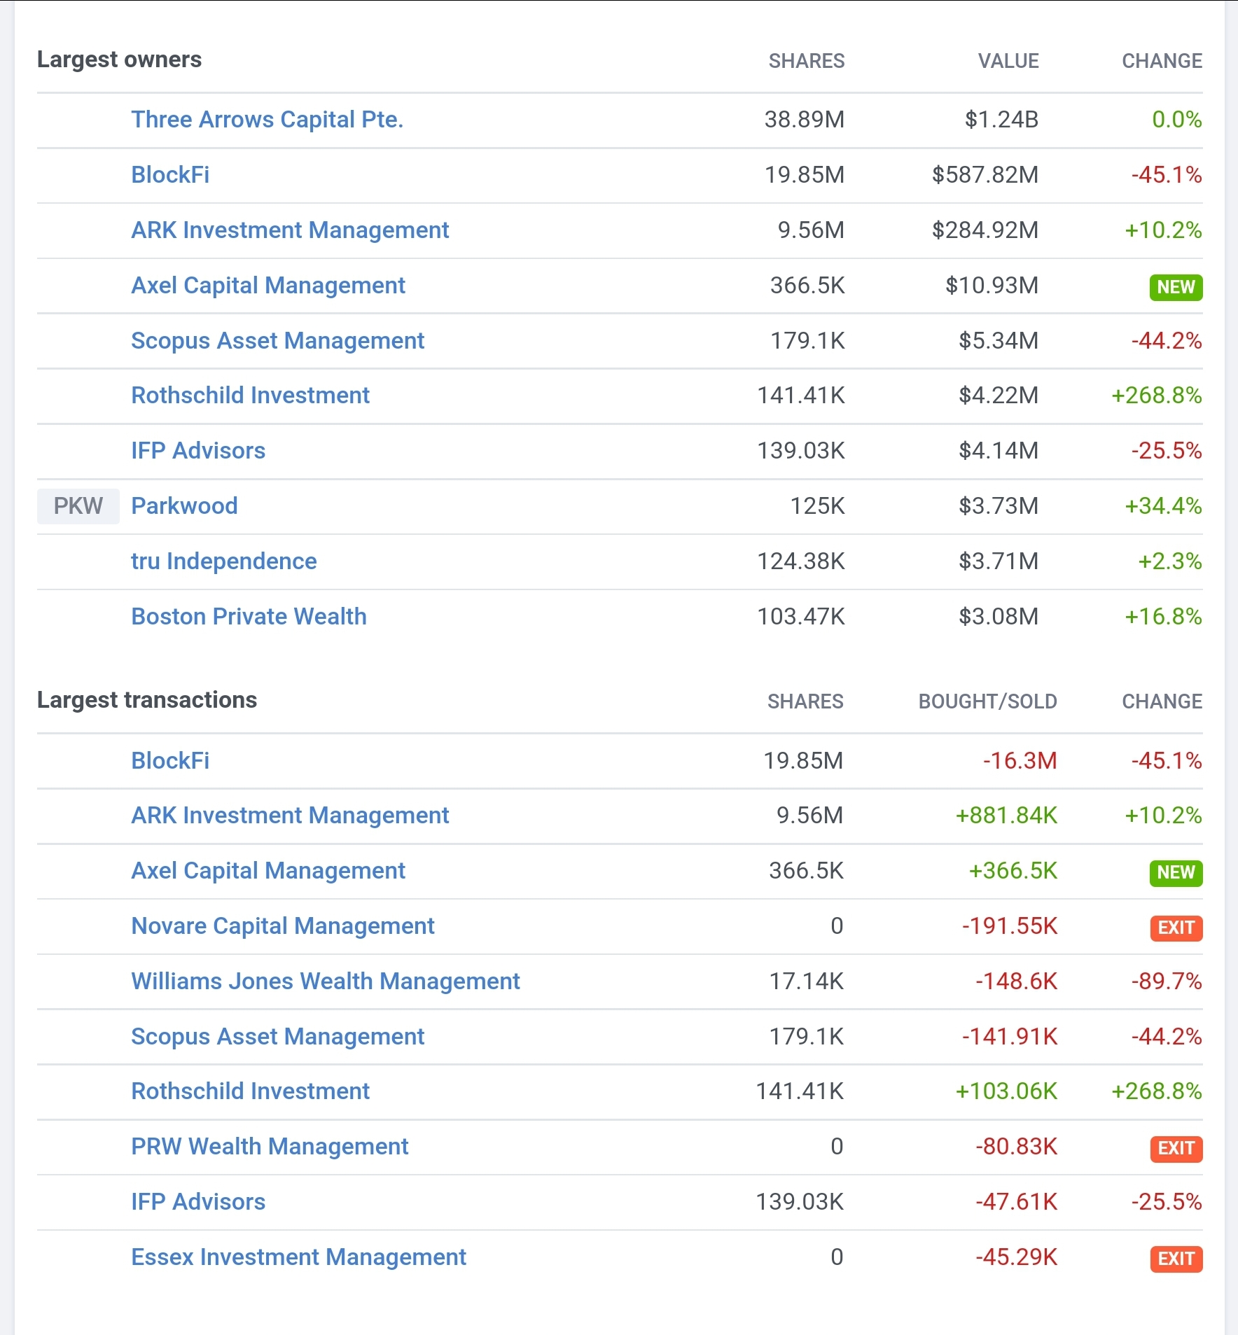
Task: Click the BOUGHT/SOLD column header
Action: [x=987, y=701]
